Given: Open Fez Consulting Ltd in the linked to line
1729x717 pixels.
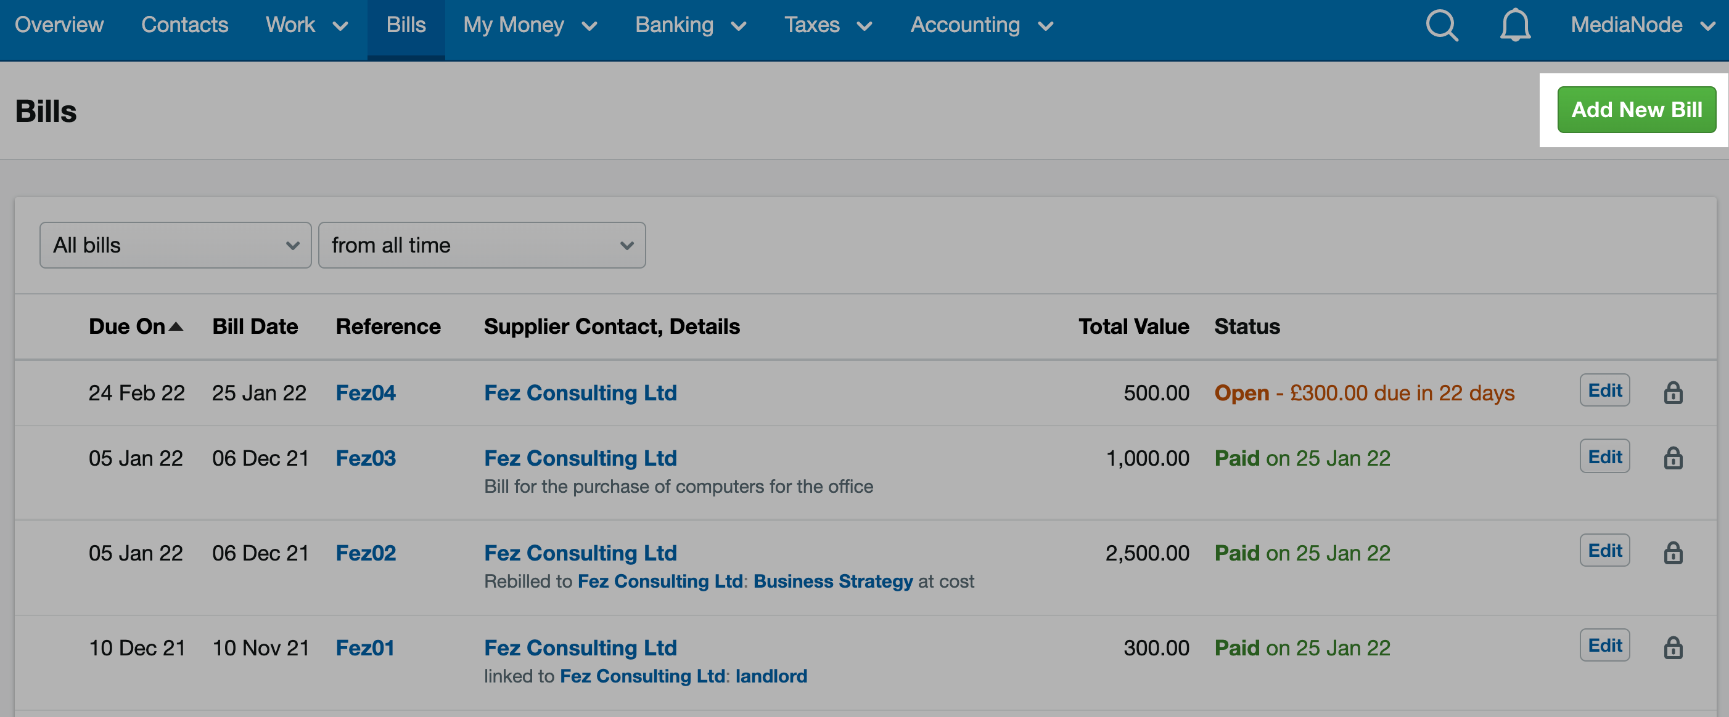Looking at the screenshot, I should coord(643,676).
